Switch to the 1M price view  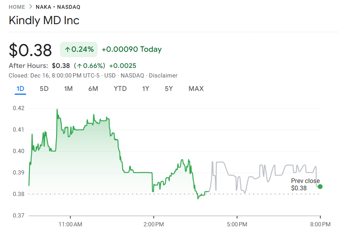click(68, 88)
